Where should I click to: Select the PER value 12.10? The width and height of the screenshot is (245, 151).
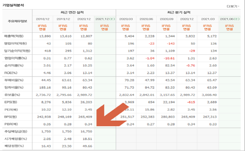point(67,110)
